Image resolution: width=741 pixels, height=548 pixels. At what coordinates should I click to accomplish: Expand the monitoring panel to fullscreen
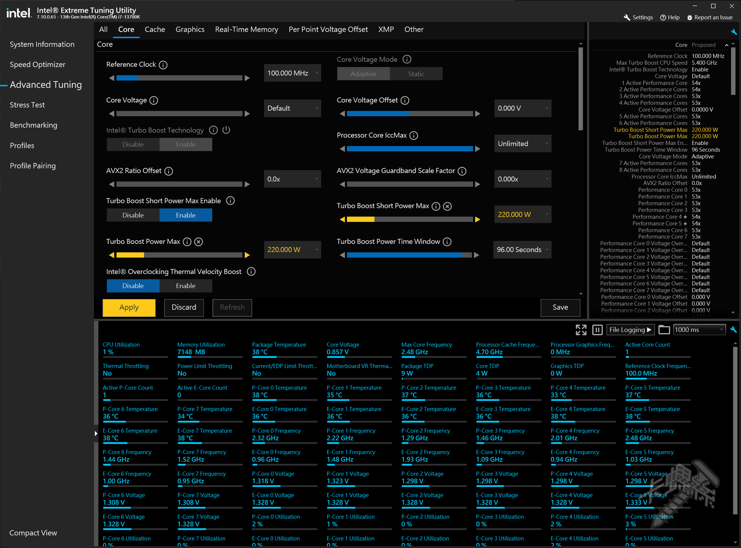click(x=581, y=330)
